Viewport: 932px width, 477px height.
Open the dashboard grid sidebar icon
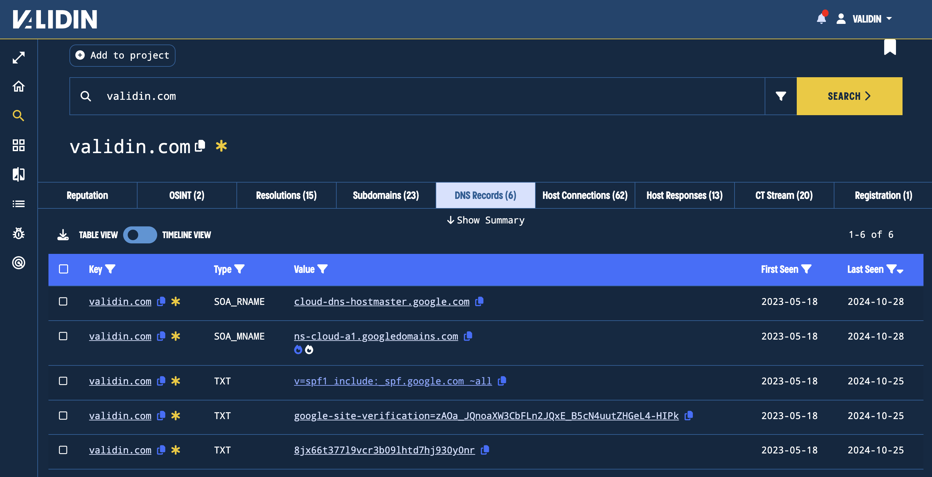click(x=18, y=145)
